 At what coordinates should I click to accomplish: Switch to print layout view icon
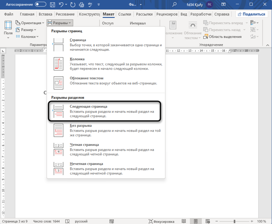pyautogui.click(x=196, y=221)
